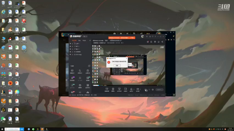
Task: Switch to Douyu app on taskbar
Action: [x=42, y=129]
